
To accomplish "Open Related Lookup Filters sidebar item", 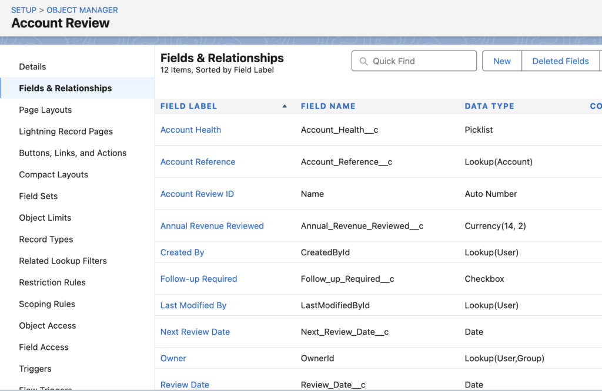I will coord(63,261).
